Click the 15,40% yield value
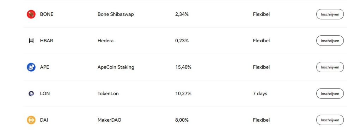 point(183,67)
